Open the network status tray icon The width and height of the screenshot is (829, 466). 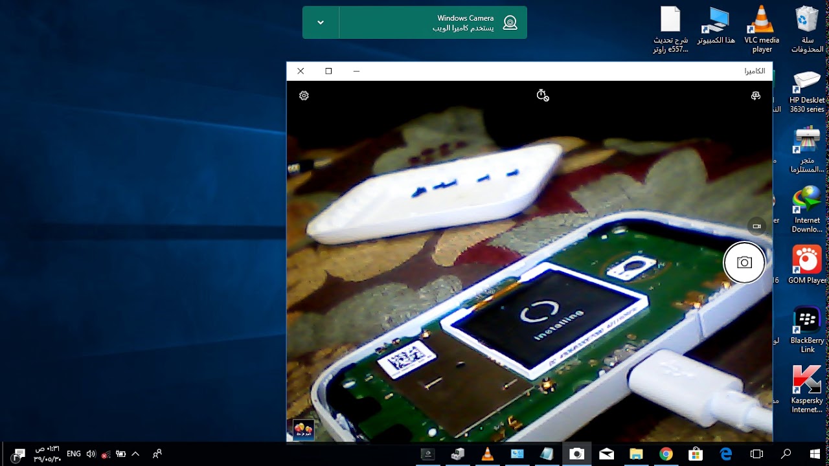click(x=106, y=454)
